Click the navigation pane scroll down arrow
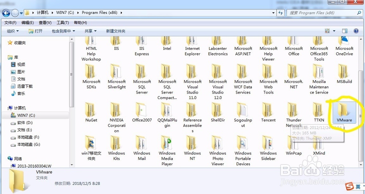Screen dimensions: 365x194 [72, 165]
